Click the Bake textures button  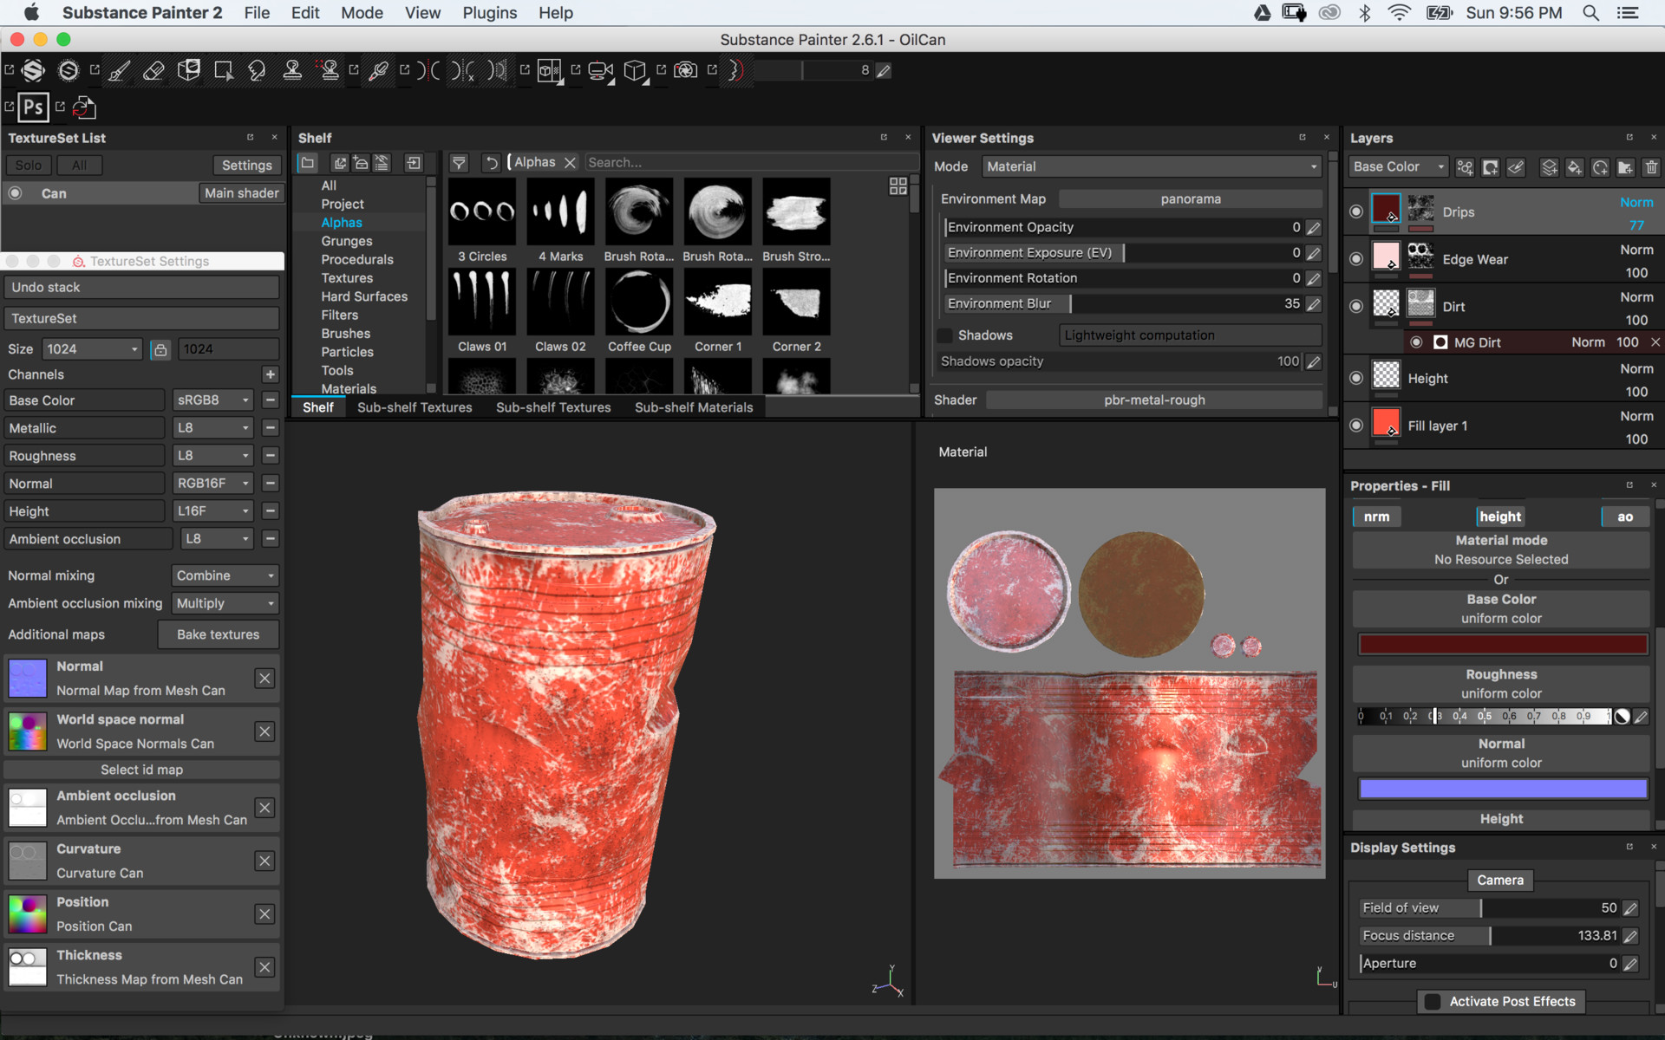point(219,634)
